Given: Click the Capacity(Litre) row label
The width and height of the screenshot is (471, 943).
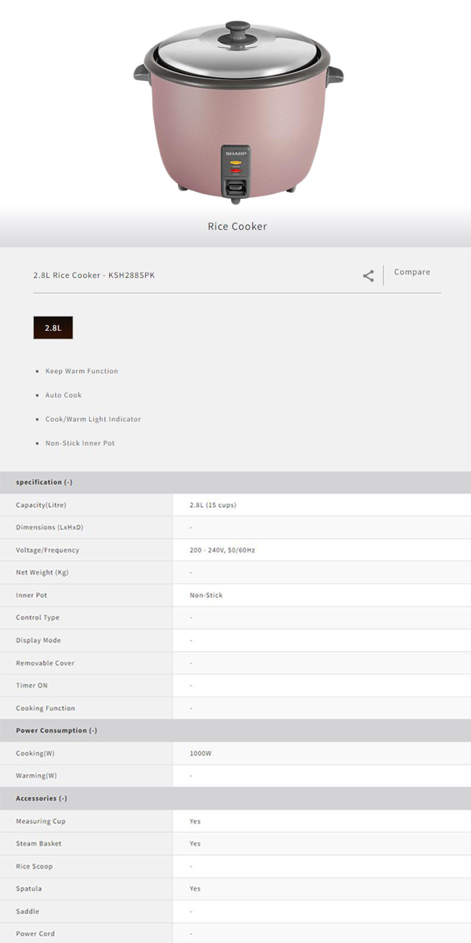Looking at the screenshot, I should coord(41,505).
